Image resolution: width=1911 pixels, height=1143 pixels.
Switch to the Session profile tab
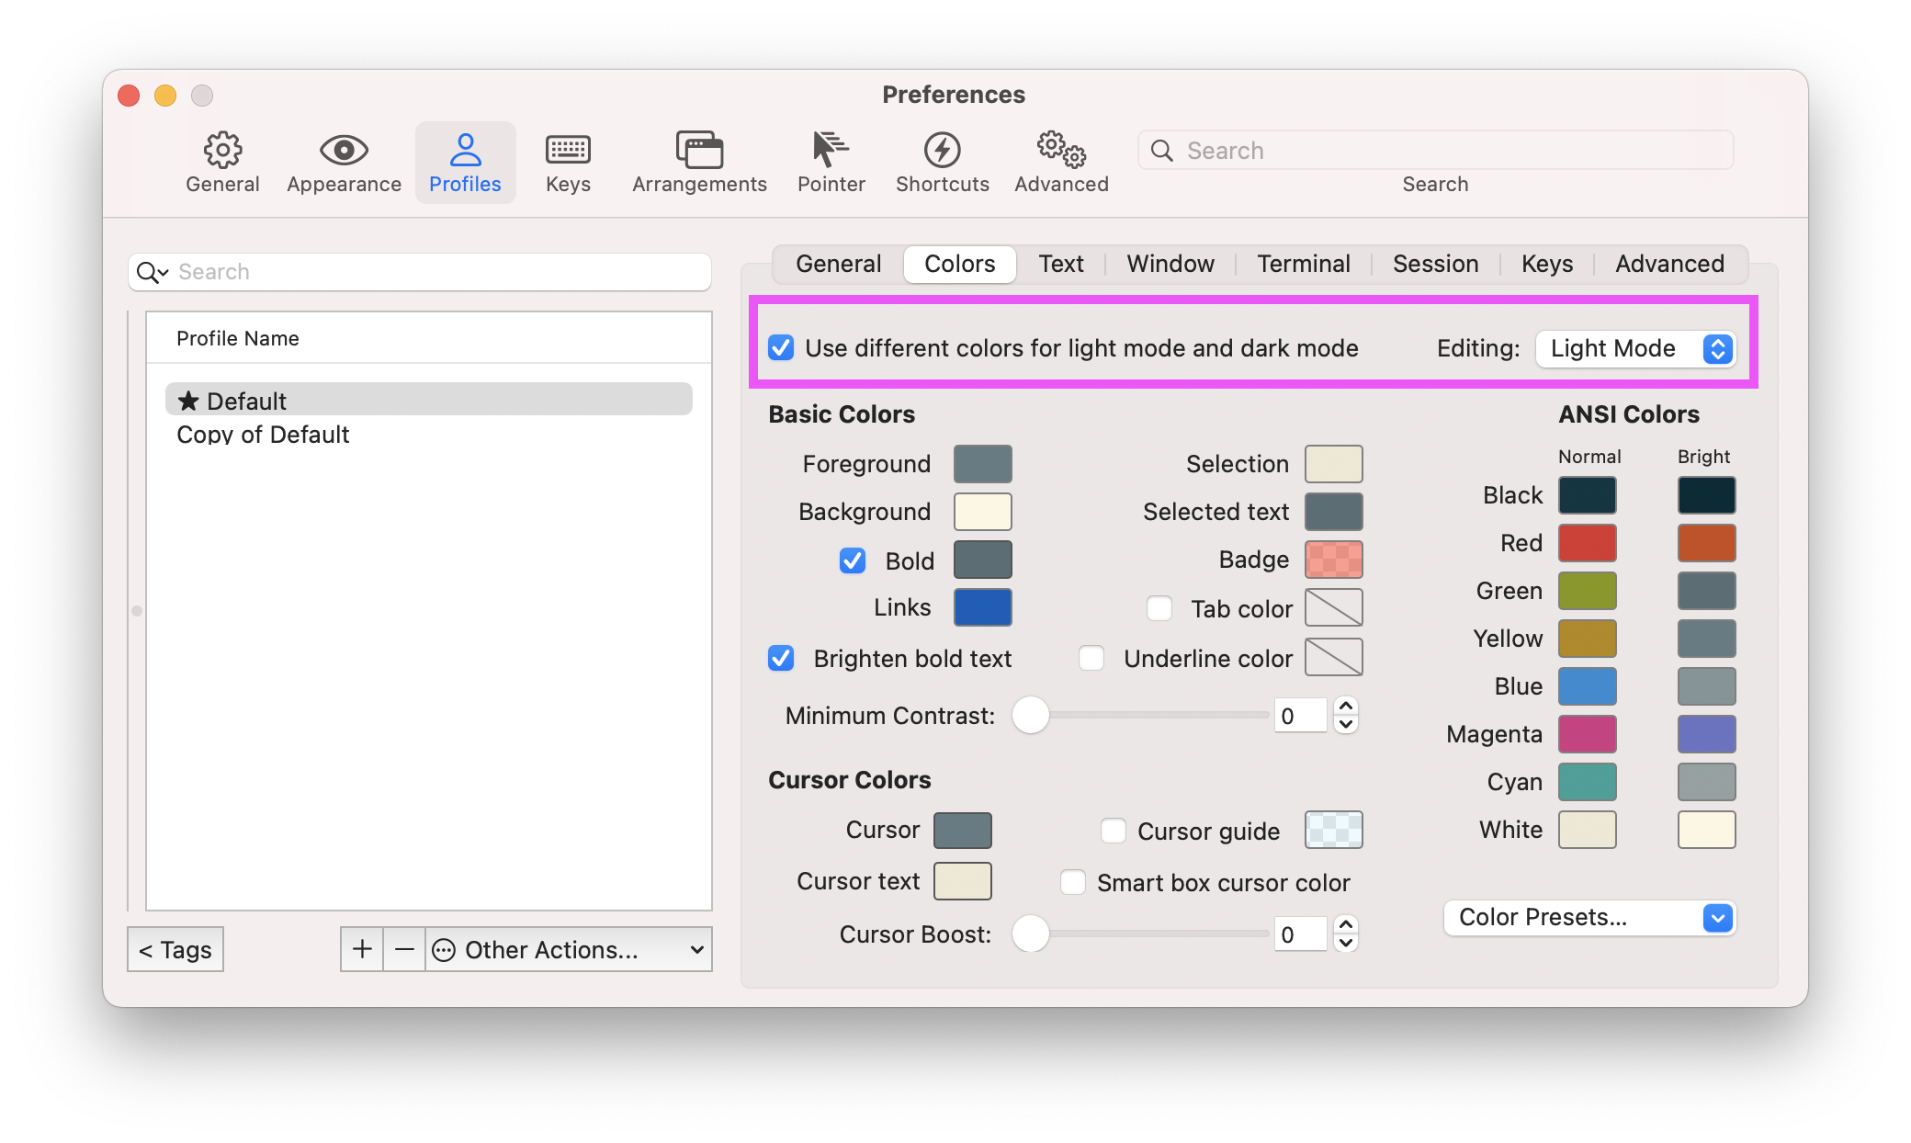click(1436, 264)
